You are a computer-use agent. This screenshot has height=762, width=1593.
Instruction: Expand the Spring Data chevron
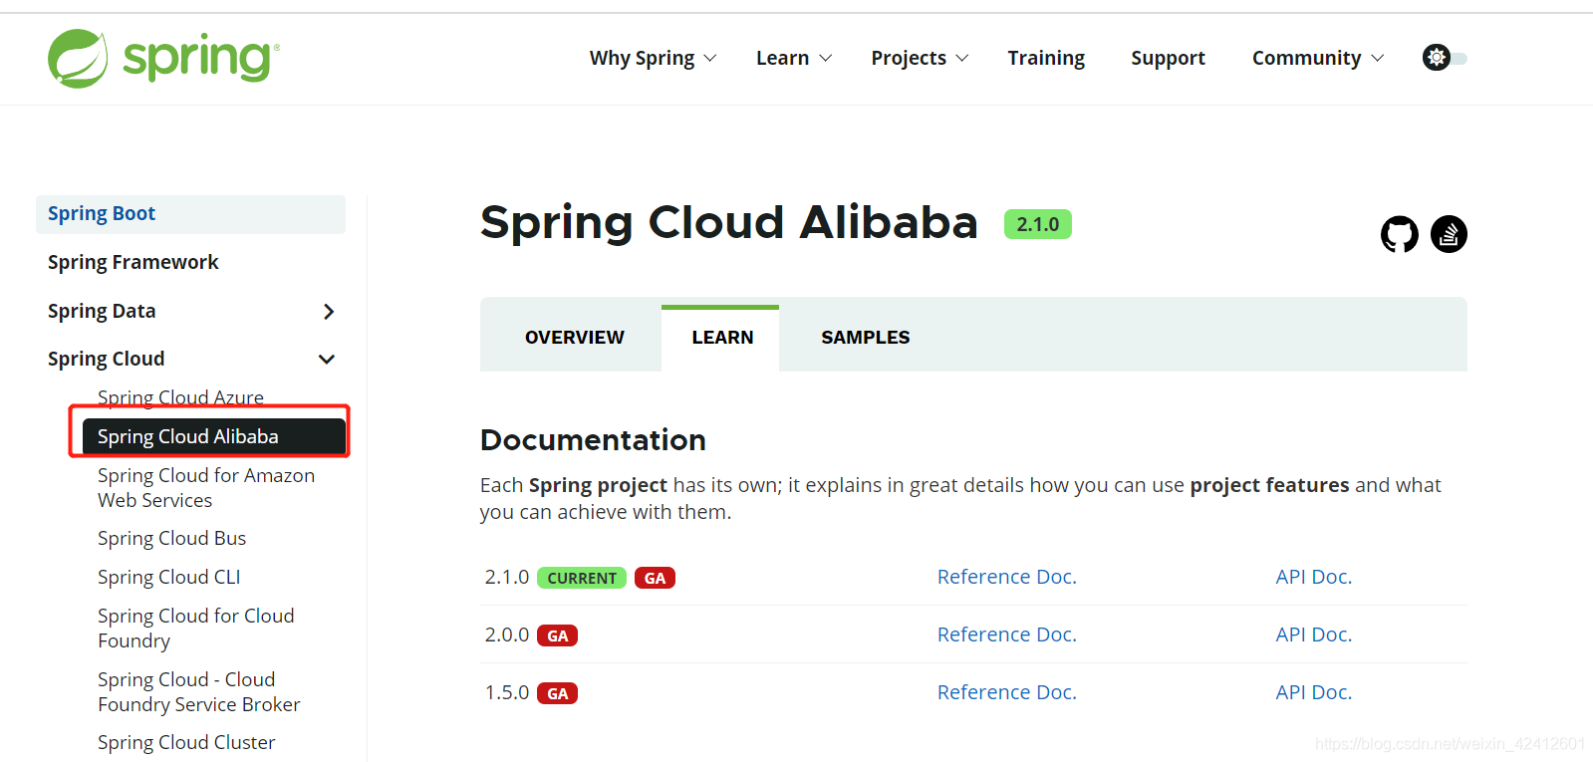click(329, 312)
